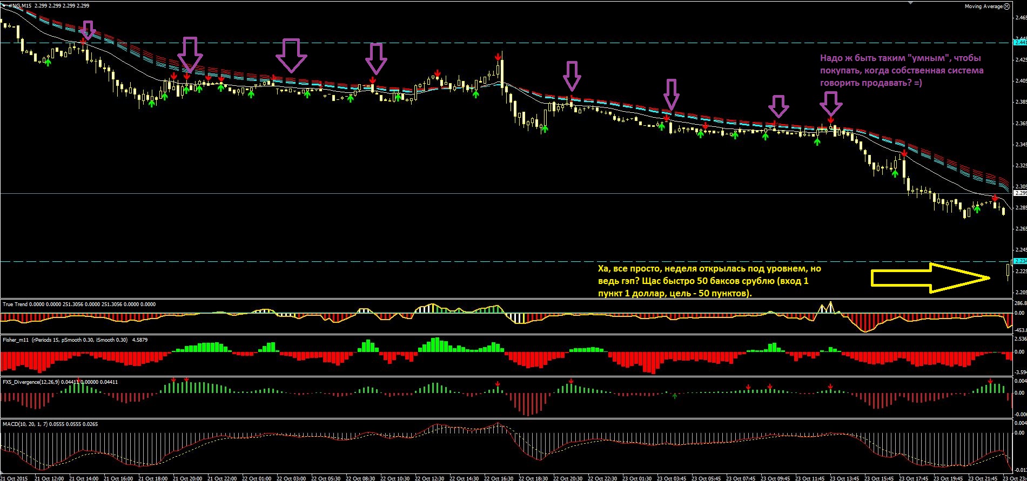
Task: Click the 2.405 price scale value
Action: coord(1020,81)
